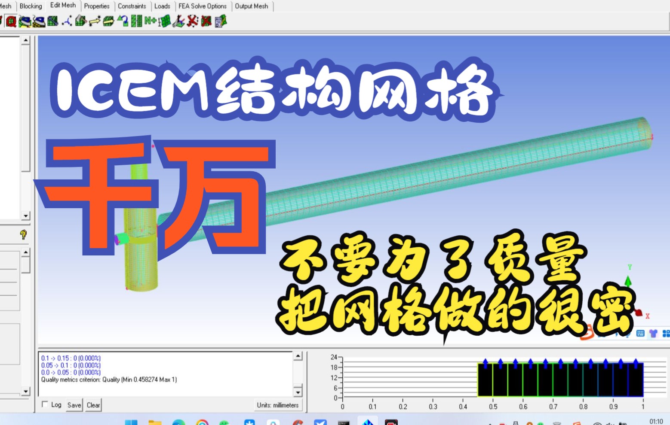Select the Reorient Mesh tool
The image size is (670, 425).
click(x=178, y=21)
